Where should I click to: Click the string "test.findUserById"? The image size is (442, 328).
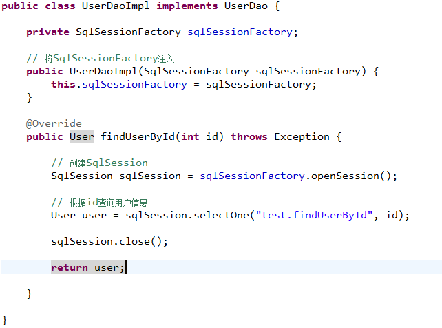[314, 215]
